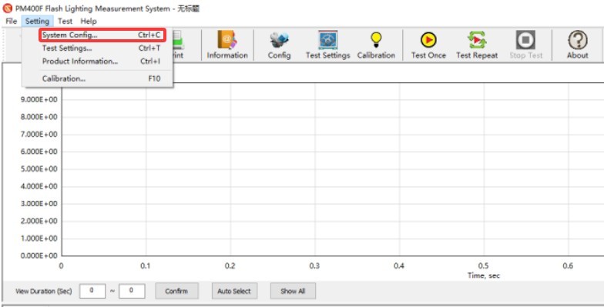Click the 7.000E+00 axis label
Image resolution: width=604 pixels, height=307 pixels.
tap(39, 134)
